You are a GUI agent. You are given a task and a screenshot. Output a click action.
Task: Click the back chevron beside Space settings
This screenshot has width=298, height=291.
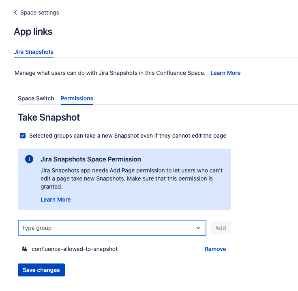click(x=15, y=13)
